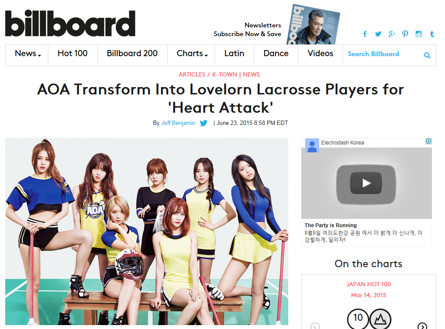445x329 pixels.
Task: Click the Billboard magazine cover thumbnail
Action: coord(313,25)
